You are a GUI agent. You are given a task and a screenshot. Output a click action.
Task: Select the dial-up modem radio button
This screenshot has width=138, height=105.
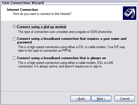click(14, 27)
